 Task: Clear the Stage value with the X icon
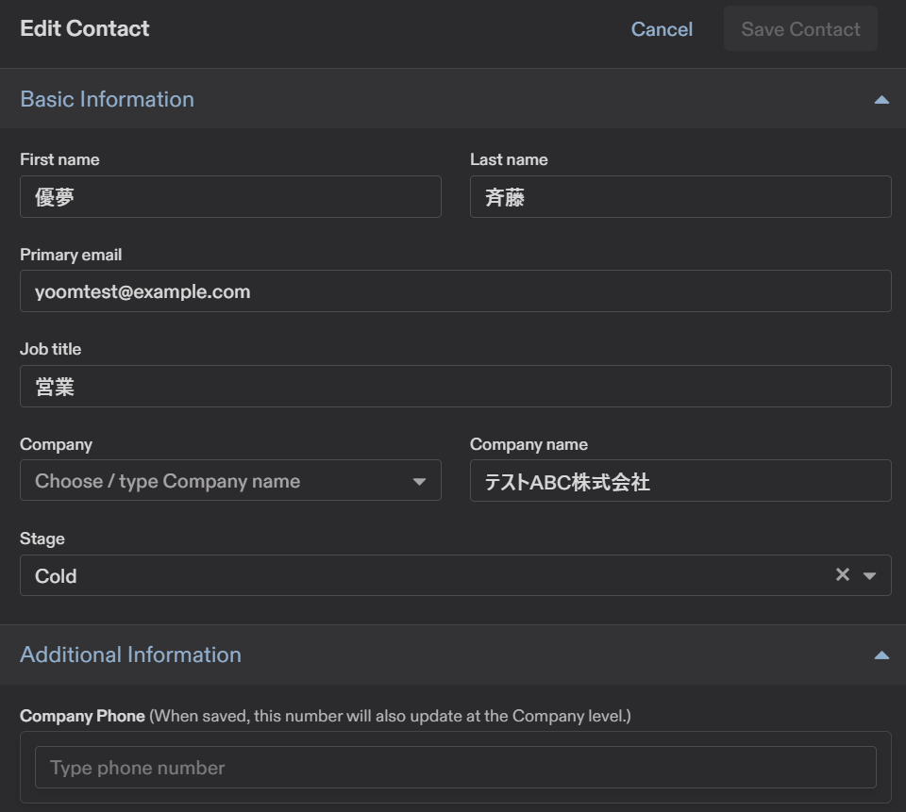point(843,575)
